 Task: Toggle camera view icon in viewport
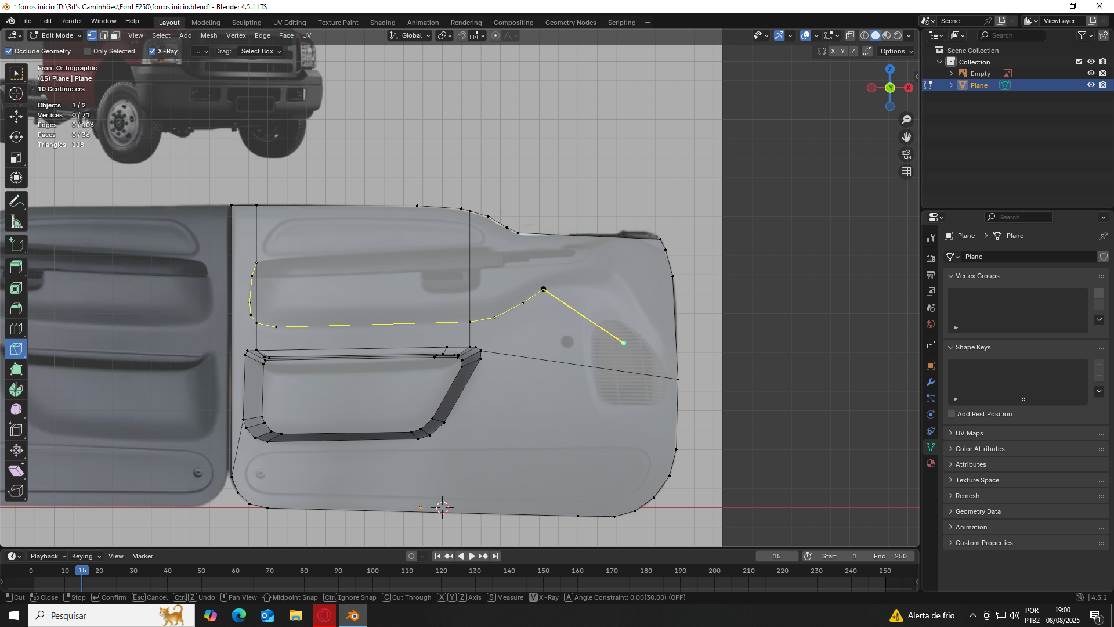[x=906, y=154]
